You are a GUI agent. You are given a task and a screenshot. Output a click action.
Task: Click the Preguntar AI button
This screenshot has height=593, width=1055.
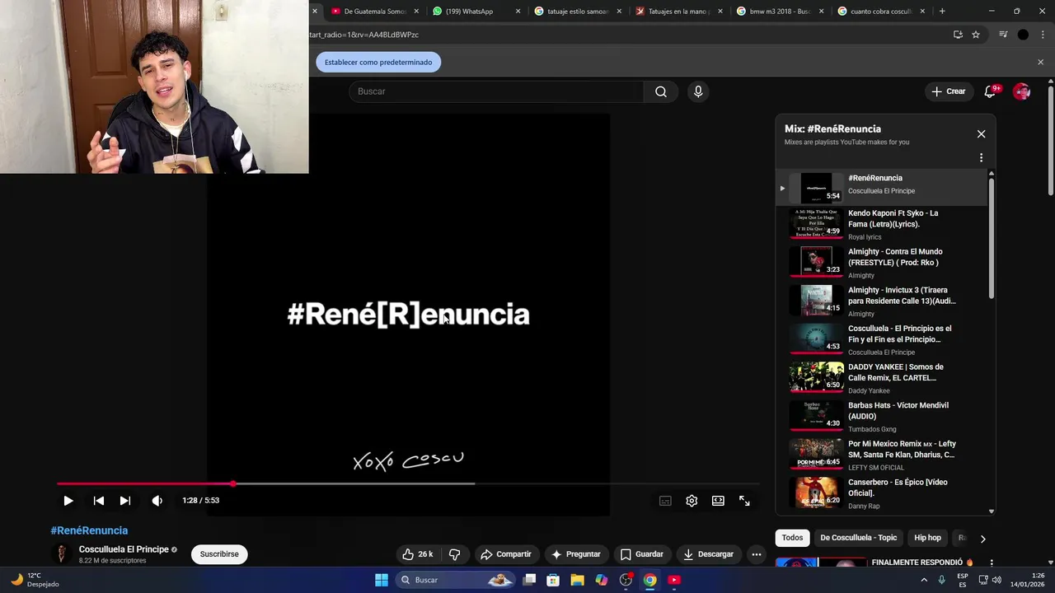point(576,554)
